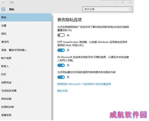
Task: Open 管理我的 Microsoft 广告 link
Action: (84, 84)
